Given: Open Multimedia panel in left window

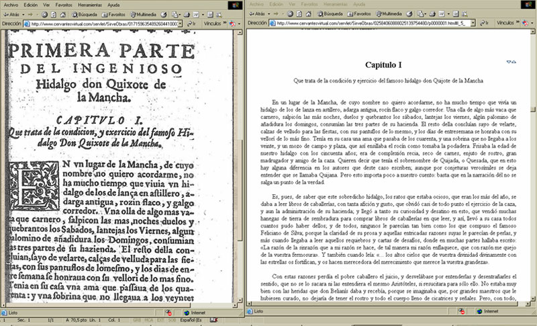Looking at the screenshot, I should pyautogui.click(x=143, y=15).
